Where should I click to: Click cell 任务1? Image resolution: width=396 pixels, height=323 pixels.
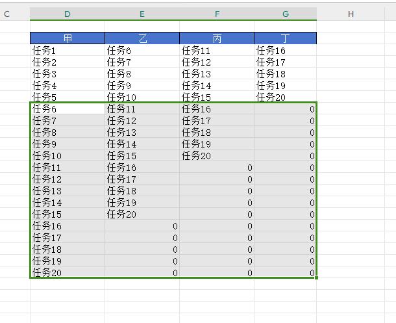point(67,50)
